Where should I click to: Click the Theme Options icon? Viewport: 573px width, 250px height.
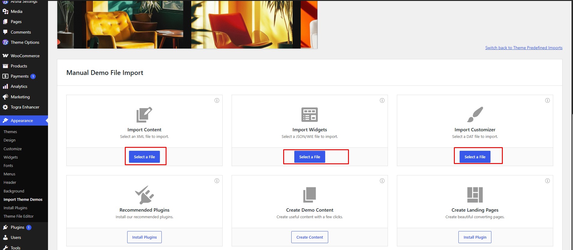[x=5, y=42]
